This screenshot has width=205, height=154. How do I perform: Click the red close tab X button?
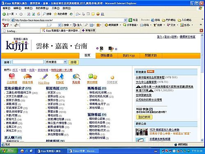tap(201, 30)
